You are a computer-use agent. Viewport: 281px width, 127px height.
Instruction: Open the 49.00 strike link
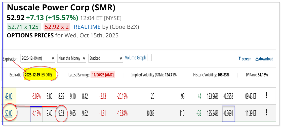tap(9, 96)
